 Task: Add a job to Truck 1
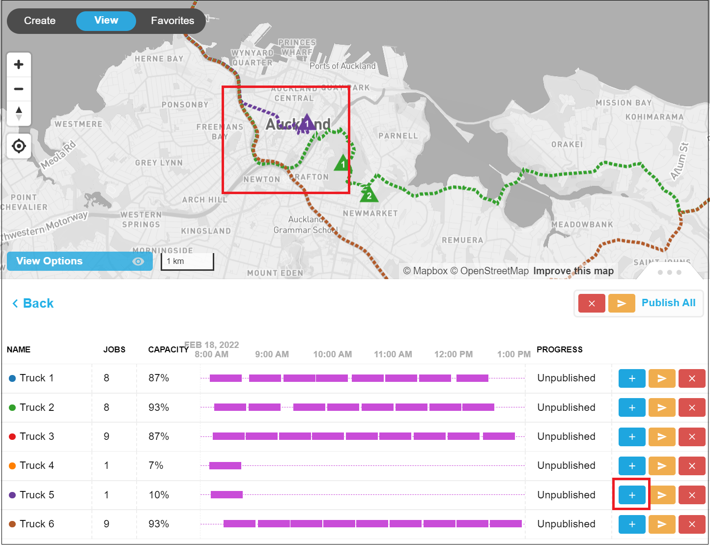point(632,378)
